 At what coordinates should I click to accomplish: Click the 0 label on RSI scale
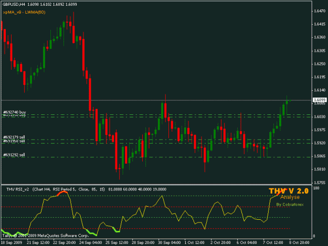[x=314, y=236]
